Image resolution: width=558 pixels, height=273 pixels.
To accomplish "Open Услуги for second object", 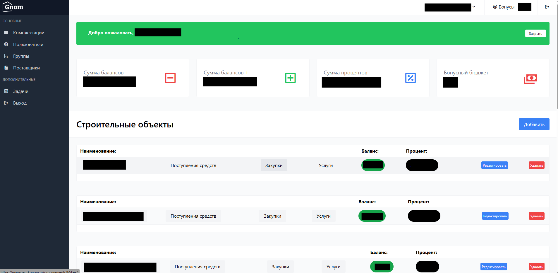I will coord(324,216).
